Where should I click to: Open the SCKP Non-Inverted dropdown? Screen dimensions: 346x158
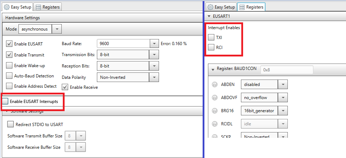tap(283, 136)
